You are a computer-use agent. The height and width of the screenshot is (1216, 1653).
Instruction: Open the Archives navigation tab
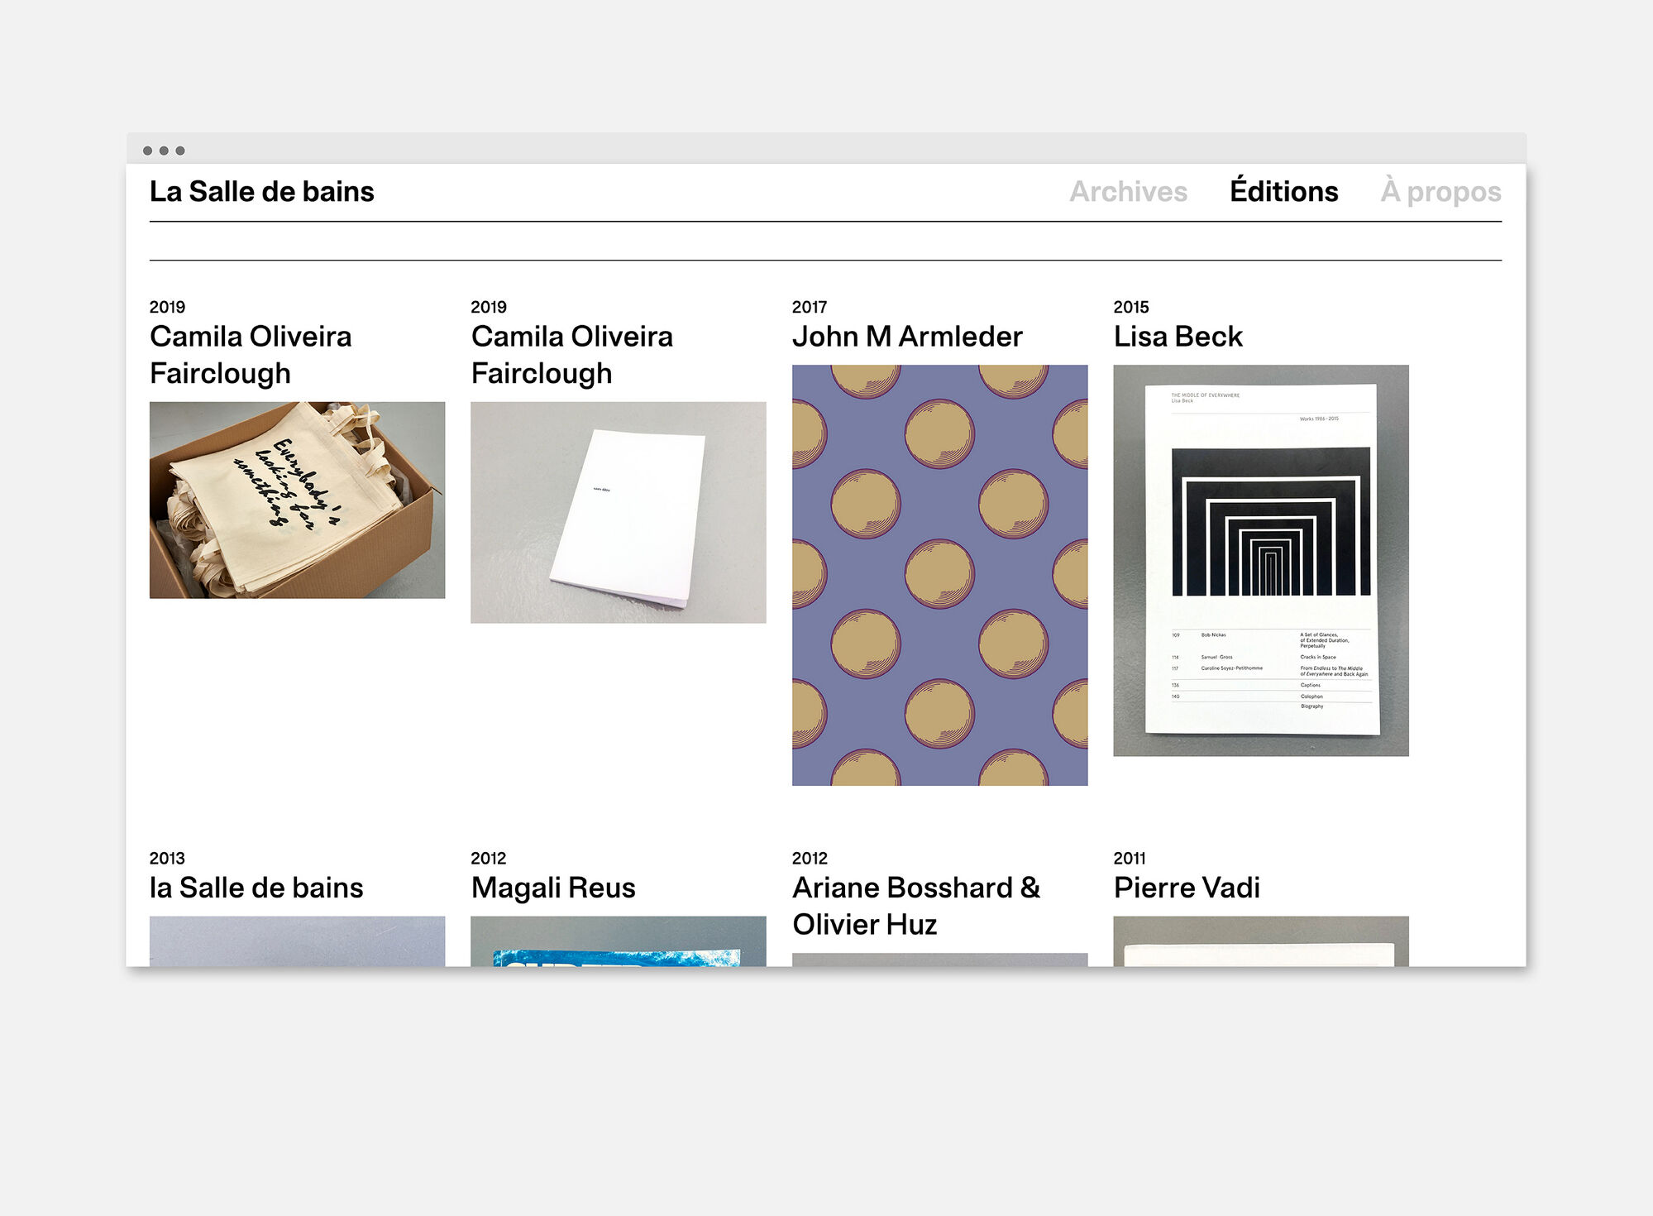point(1128,192)
